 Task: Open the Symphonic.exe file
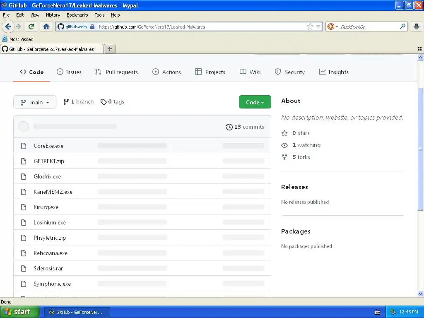tap(52, 284)
